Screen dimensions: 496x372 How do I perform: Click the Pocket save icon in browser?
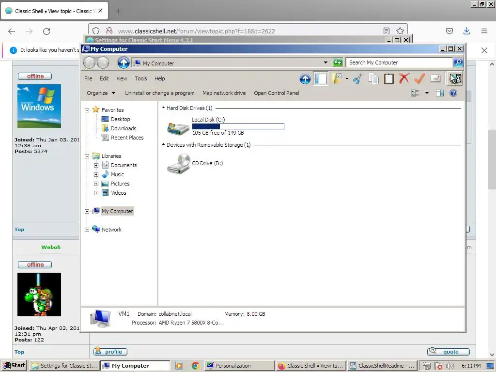coord(449,31)
